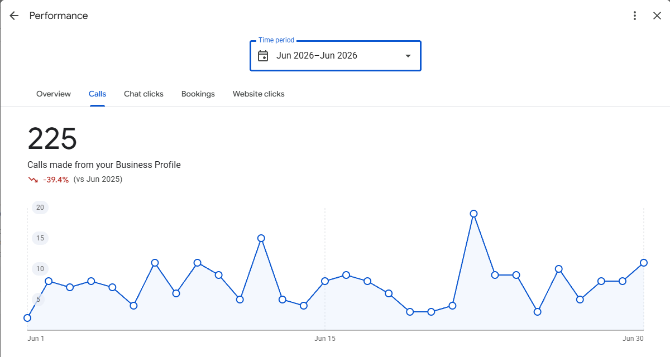
Task: Click the data point on the Jun 15 gridline
Action: (x=325, y=281)
